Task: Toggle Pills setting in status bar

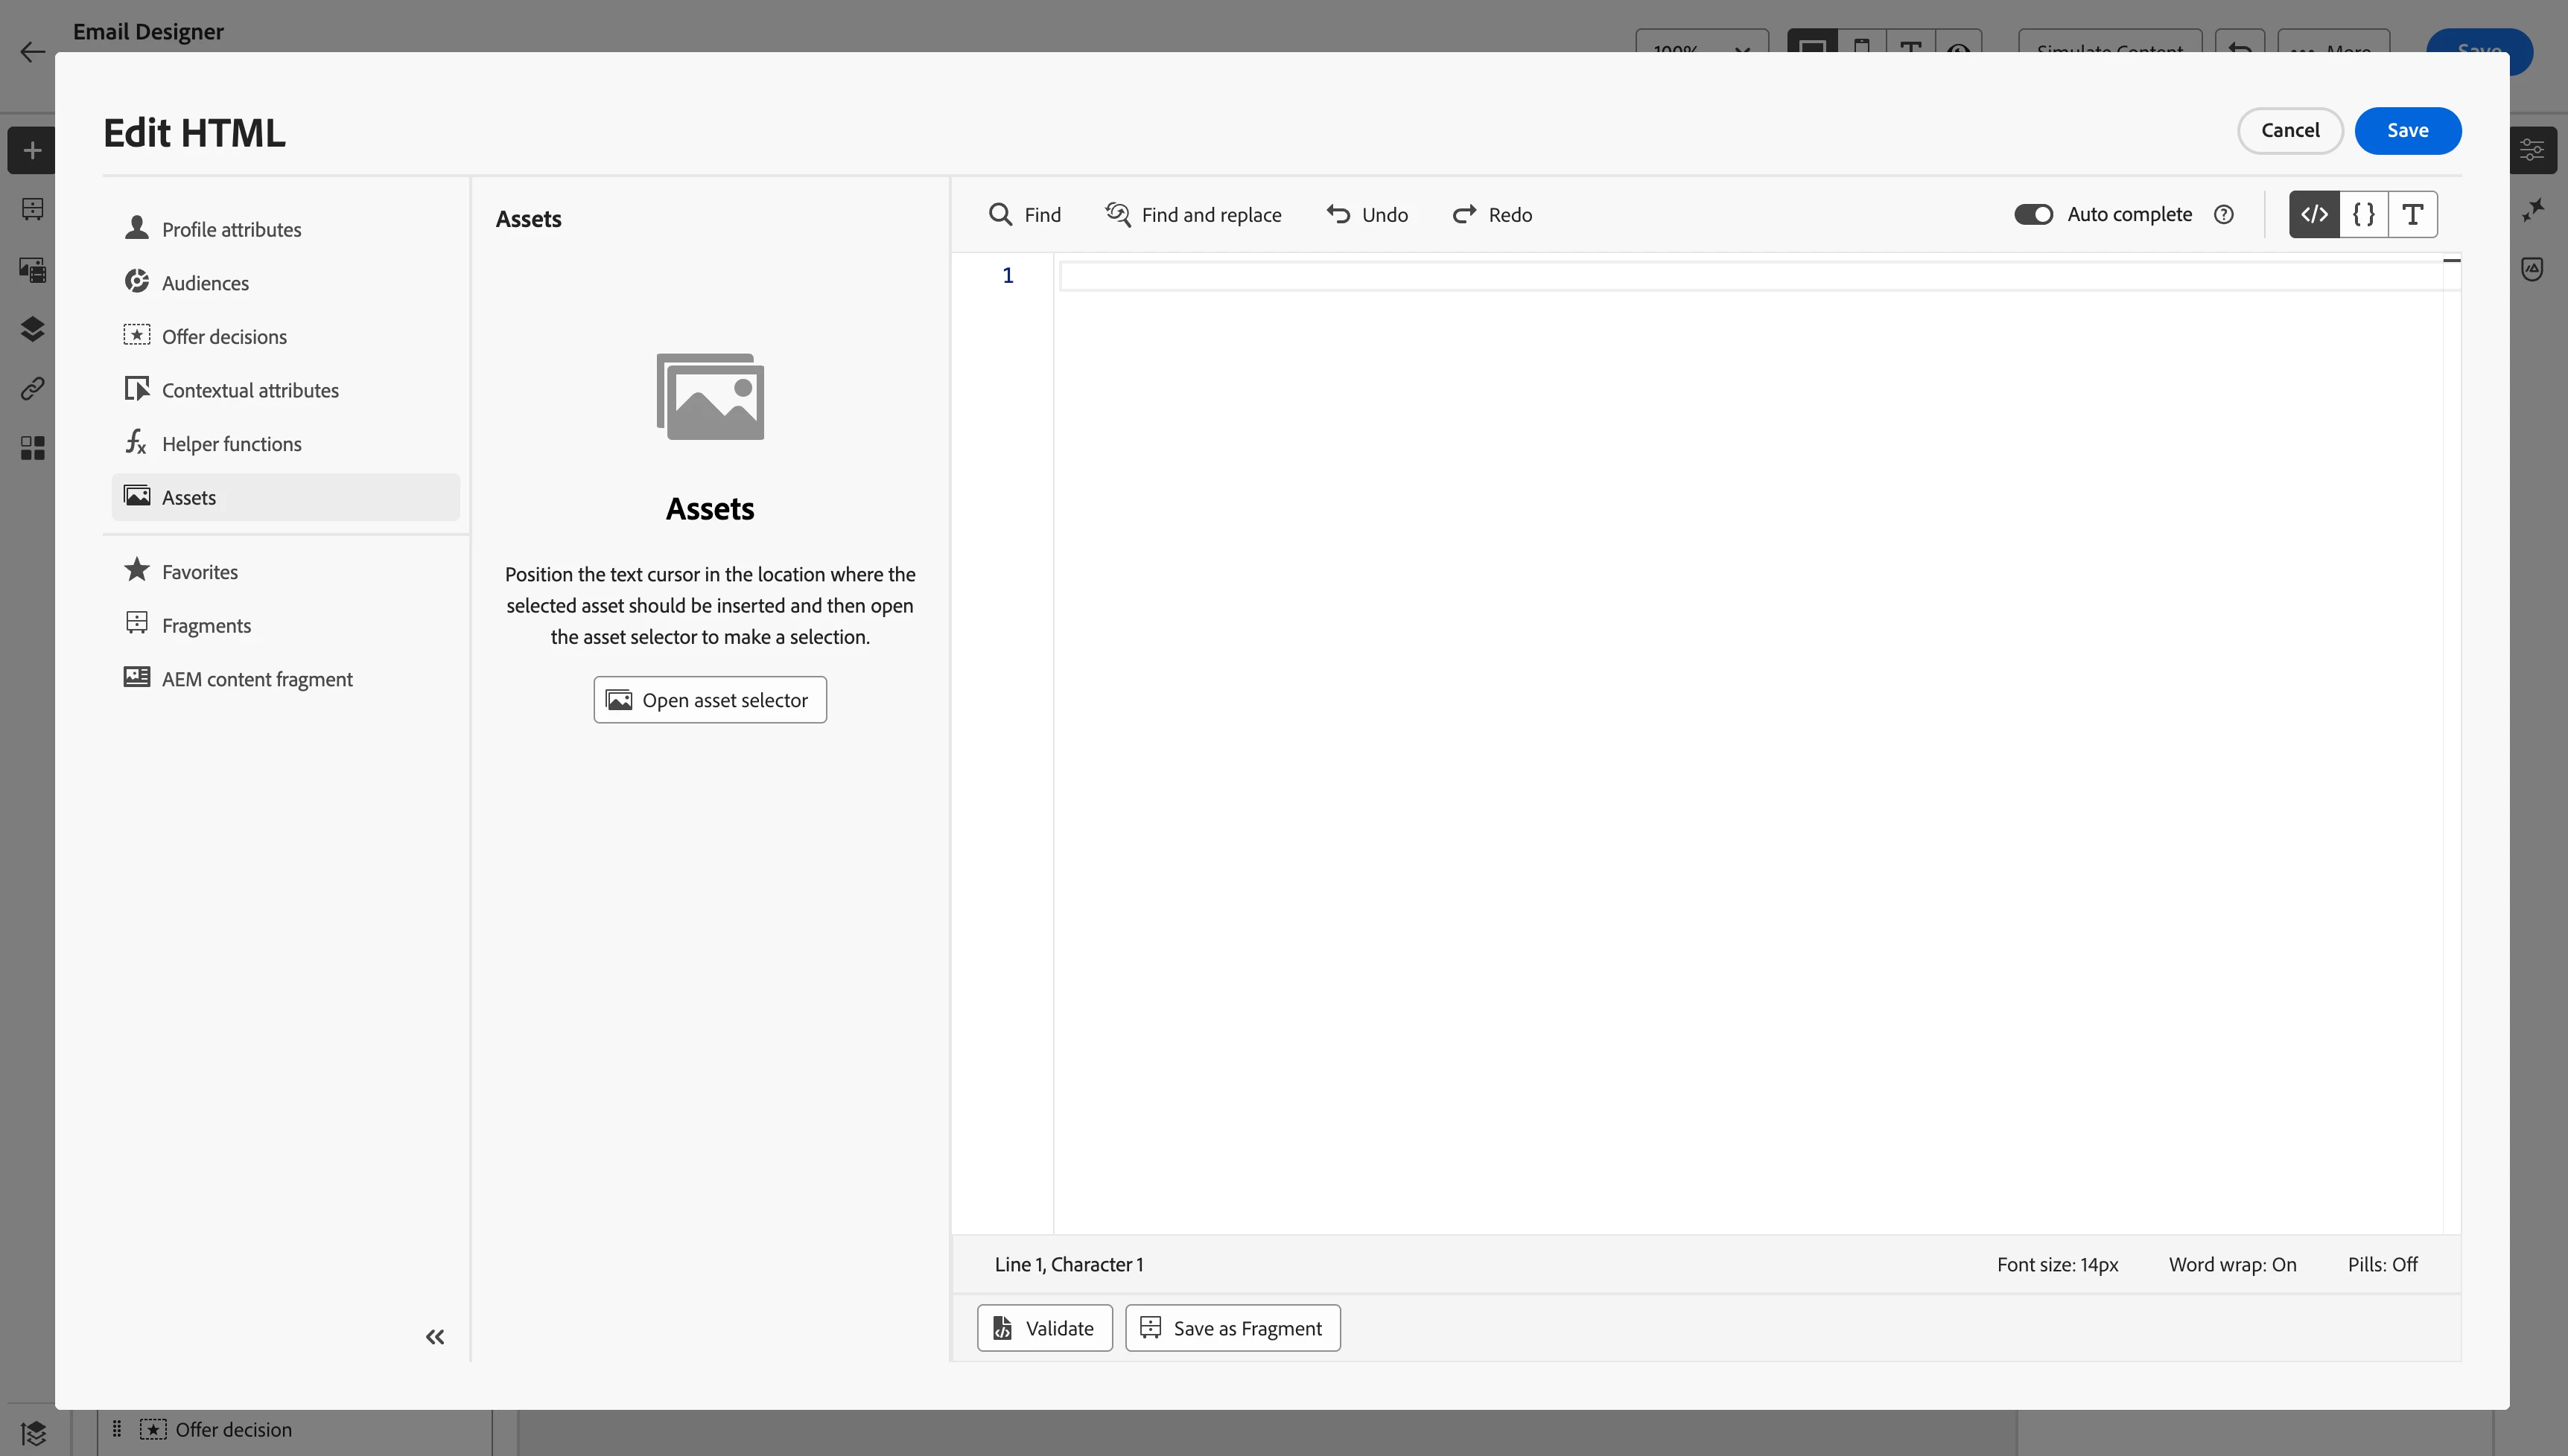Action: [2382, 1264]
